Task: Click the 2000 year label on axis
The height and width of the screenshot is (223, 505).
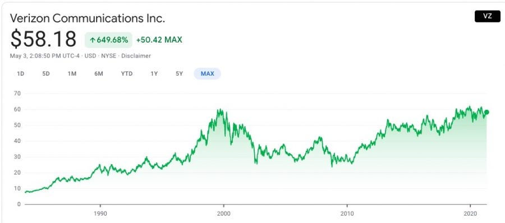Action: pyautogui.click(x=223, y=213)
